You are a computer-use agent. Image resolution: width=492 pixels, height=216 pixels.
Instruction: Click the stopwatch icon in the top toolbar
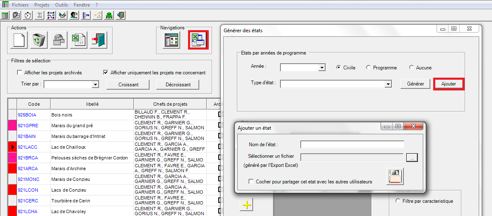tap(28, 15)
